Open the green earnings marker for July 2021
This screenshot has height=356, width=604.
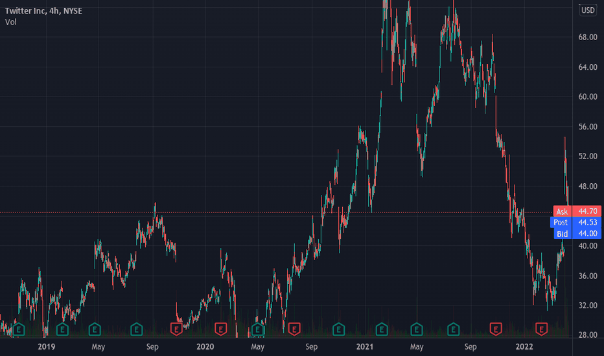pos(454,329)
